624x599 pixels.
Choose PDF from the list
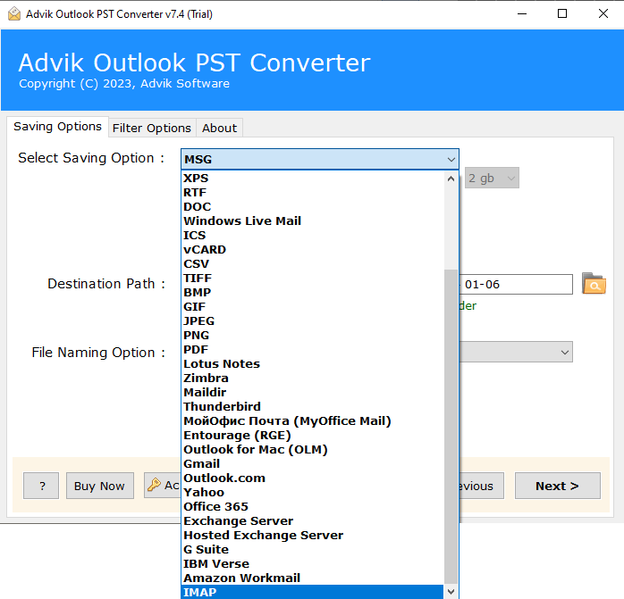pyautogui.click(x=312, y=350)
